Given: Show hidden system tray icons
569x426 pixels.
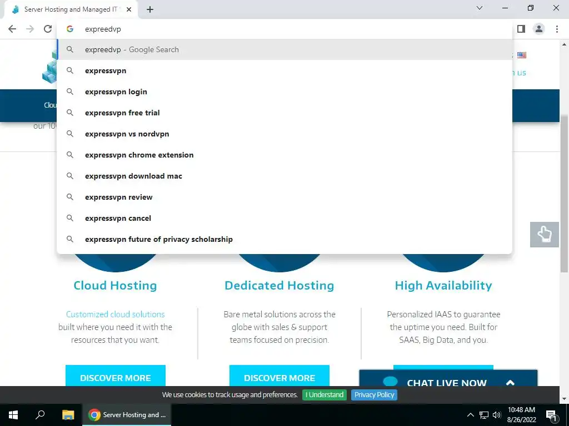Looking at the screenshot, I should [470, 415].
